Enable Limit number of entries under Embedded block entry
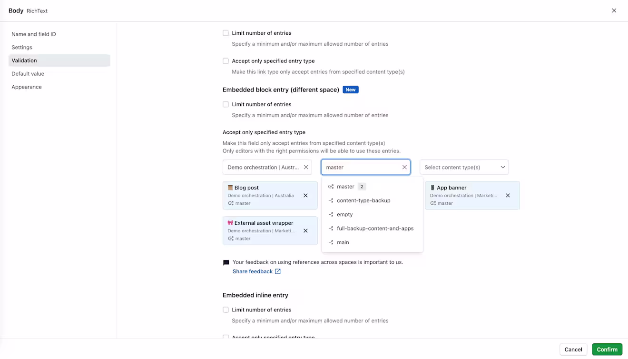Image resolution: width=628 pixels, height=359 pixels. pos(226,104)
